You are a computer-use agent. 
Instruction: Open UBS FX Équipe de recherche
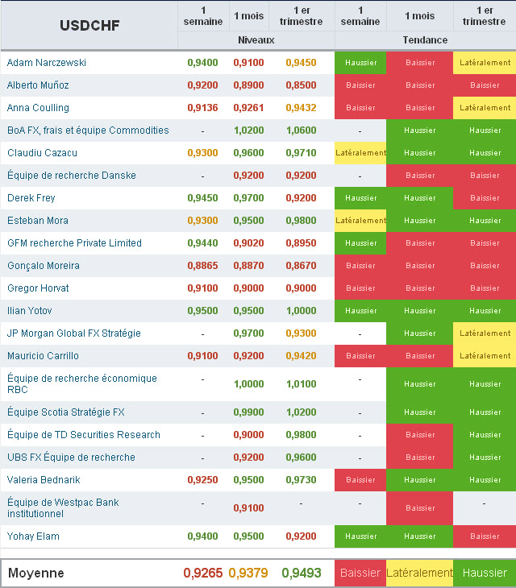coord(71,458)
